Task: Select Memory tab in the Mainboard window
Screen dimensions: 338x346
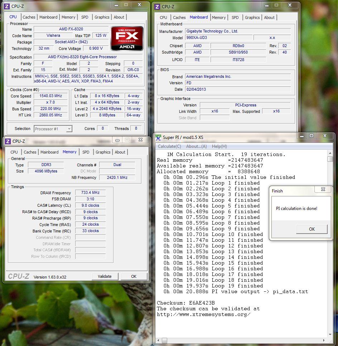Action: [x=219, y=17]
